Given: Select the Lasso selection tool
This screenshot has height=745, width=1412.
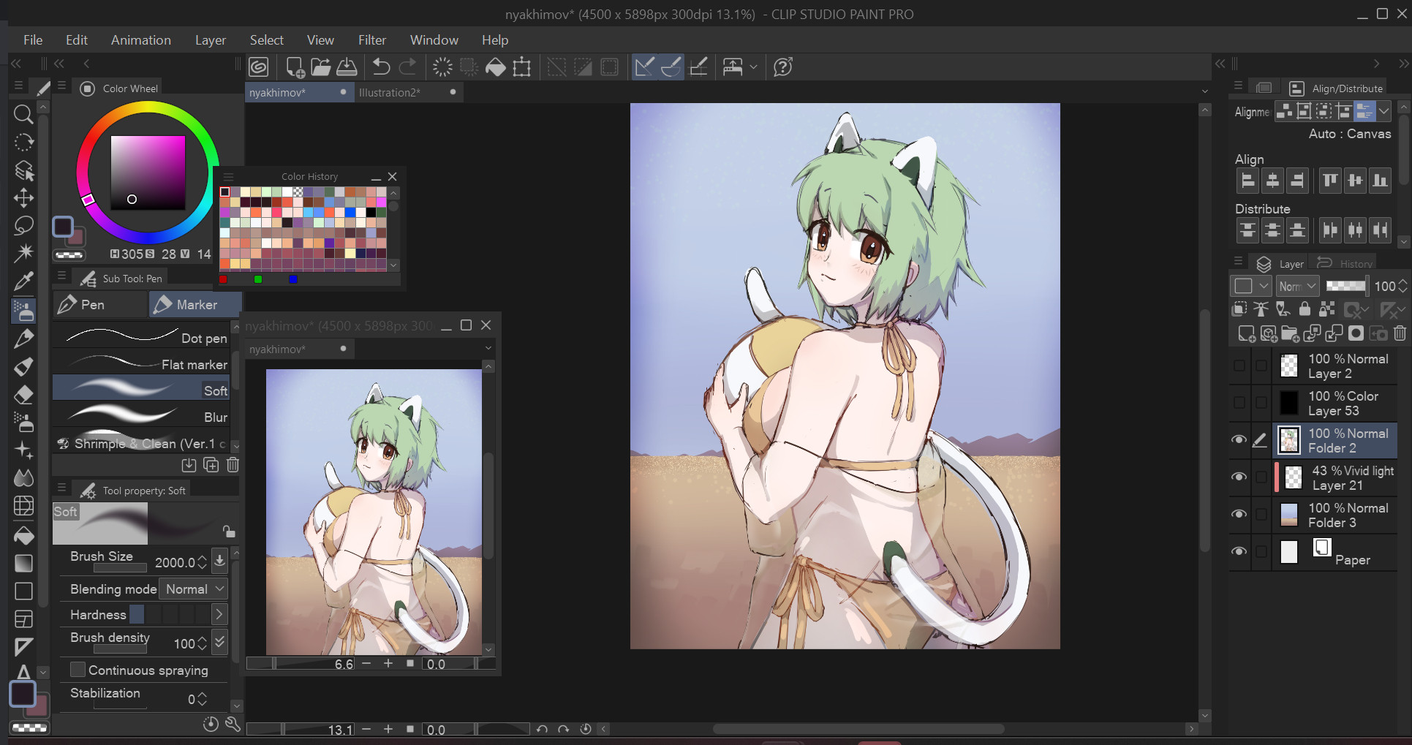Looking at the screenshot, I should tap(23, 225).
